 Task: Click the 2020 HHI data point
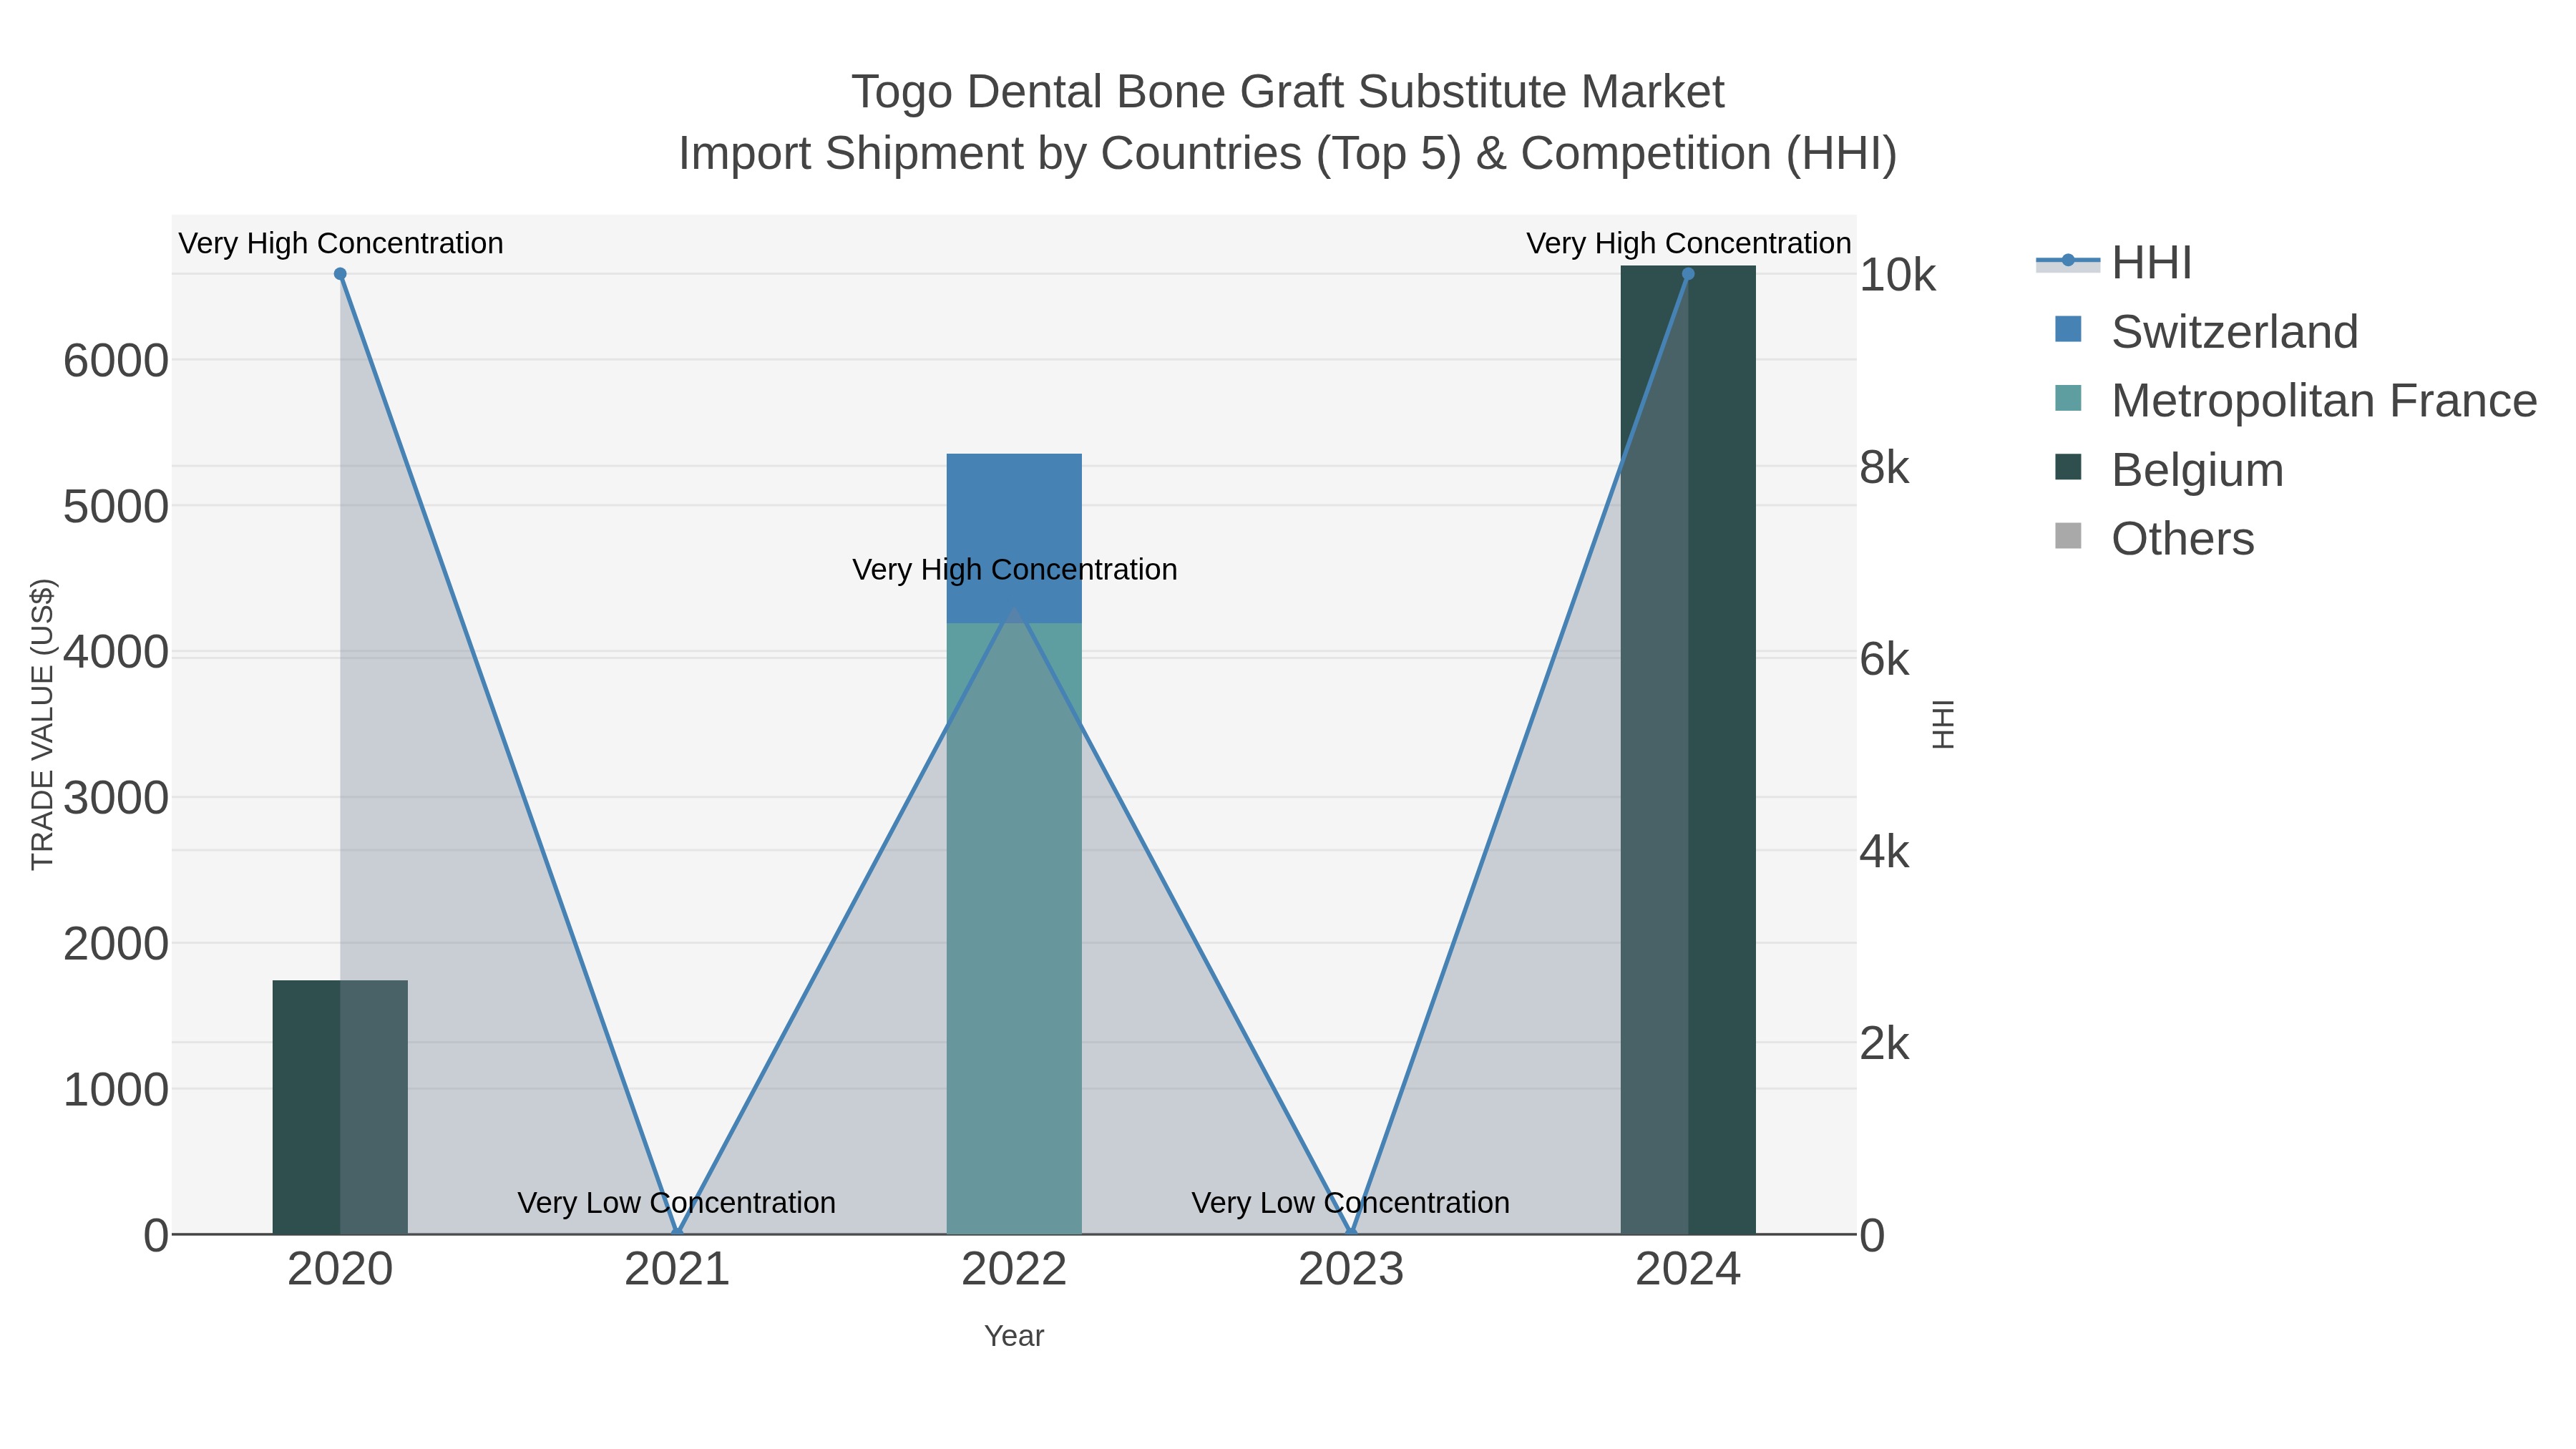340,274
